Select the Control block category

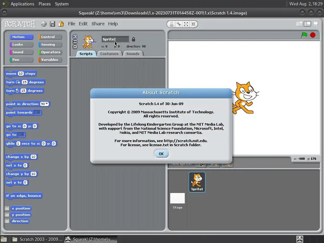50,37
